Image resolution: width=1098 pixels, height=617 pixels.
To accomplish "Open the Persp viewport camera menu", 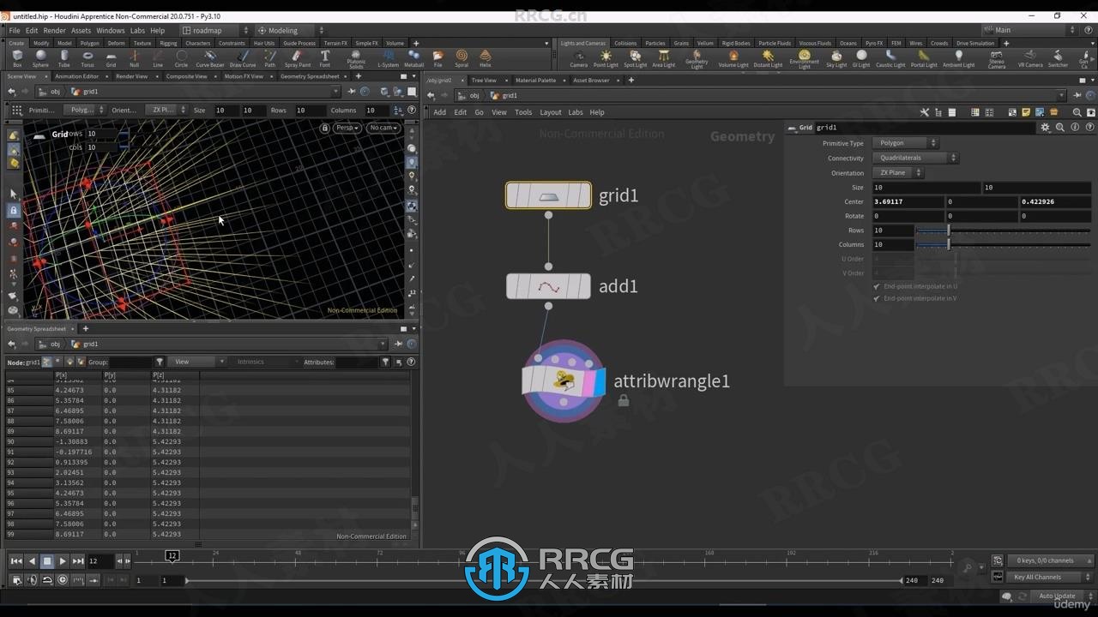I will [x=347, y=128].
